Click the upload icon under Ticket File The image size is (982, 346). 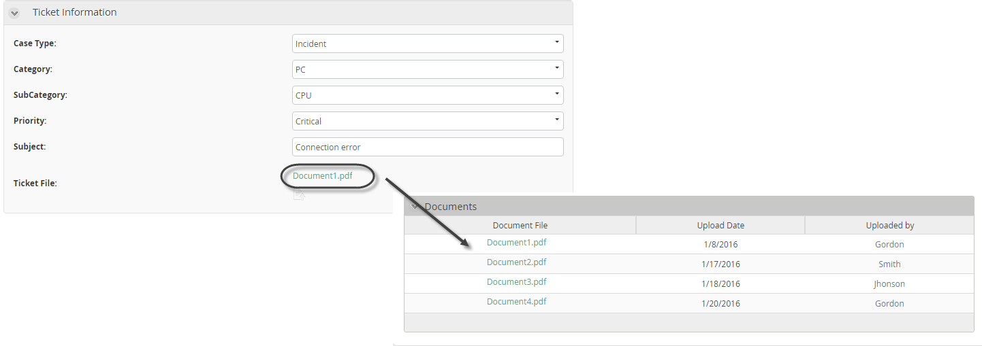(x=298, y=195)
